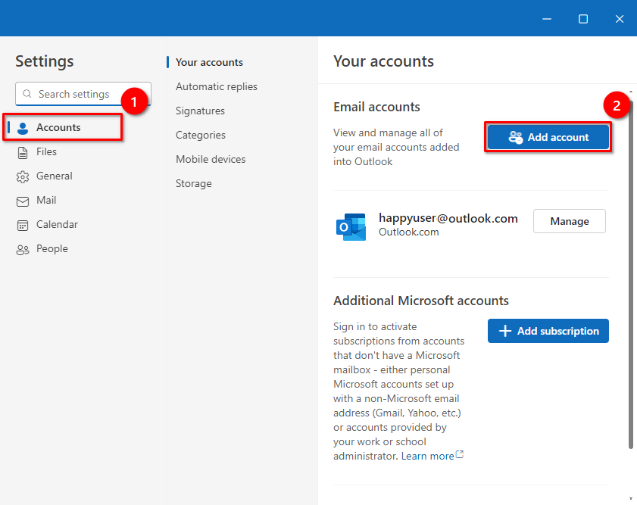Click the People contacts icon
This screenshot has height=505, width=637.
pos(23,250)
